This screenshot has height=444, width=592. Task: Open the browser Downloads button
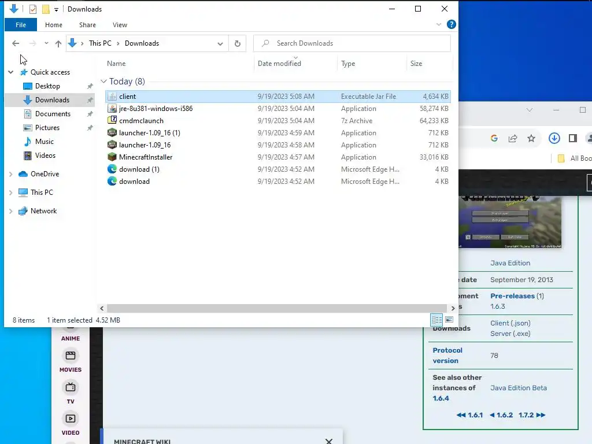[x=554, y=138]
